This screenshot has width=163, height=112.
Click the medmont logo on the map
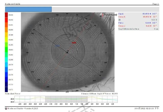[108, 15]
